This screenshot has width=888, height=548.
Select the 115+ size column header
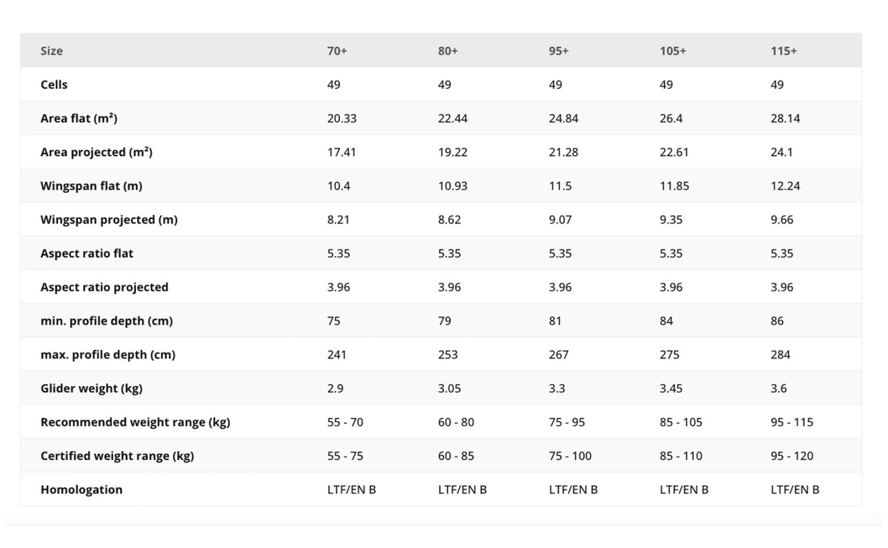pos(784,51)
